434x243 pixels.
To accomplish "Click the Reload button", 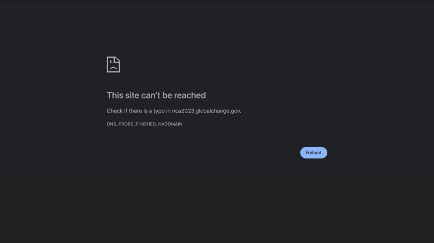I will (x=314, y=153).
